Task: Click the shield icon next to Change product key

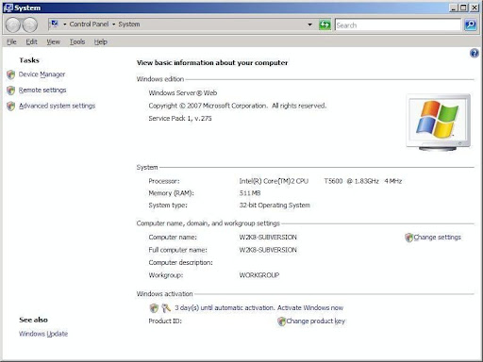Action: click(281, 321)
